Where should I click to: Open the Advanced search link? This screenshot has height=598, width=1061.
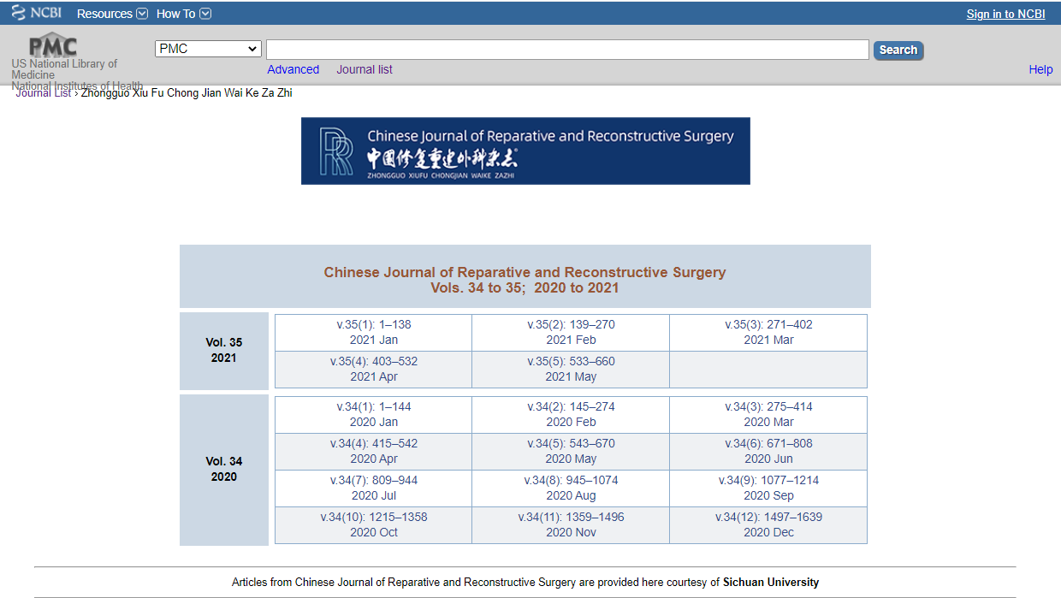(x=293, y=69)
